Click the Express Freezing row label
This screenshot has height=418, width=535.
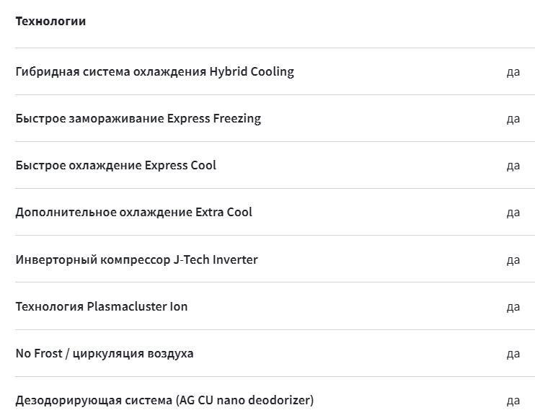[x=138, y=118]
